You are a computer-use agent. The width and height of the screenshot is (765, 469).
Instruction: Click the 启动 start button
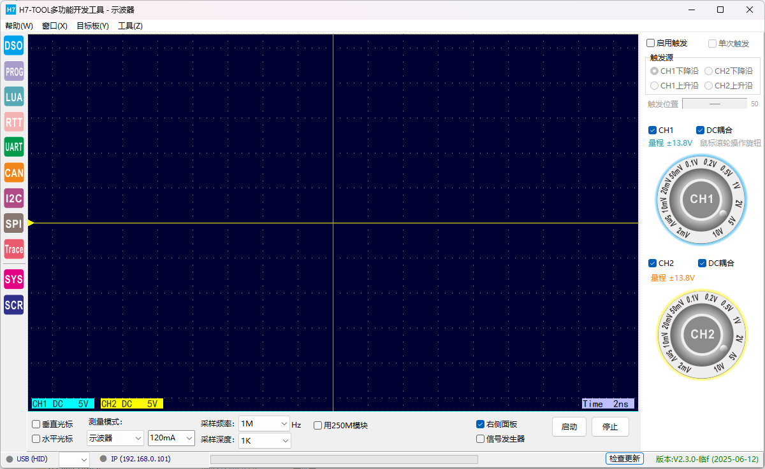click(x=569, y=426)
